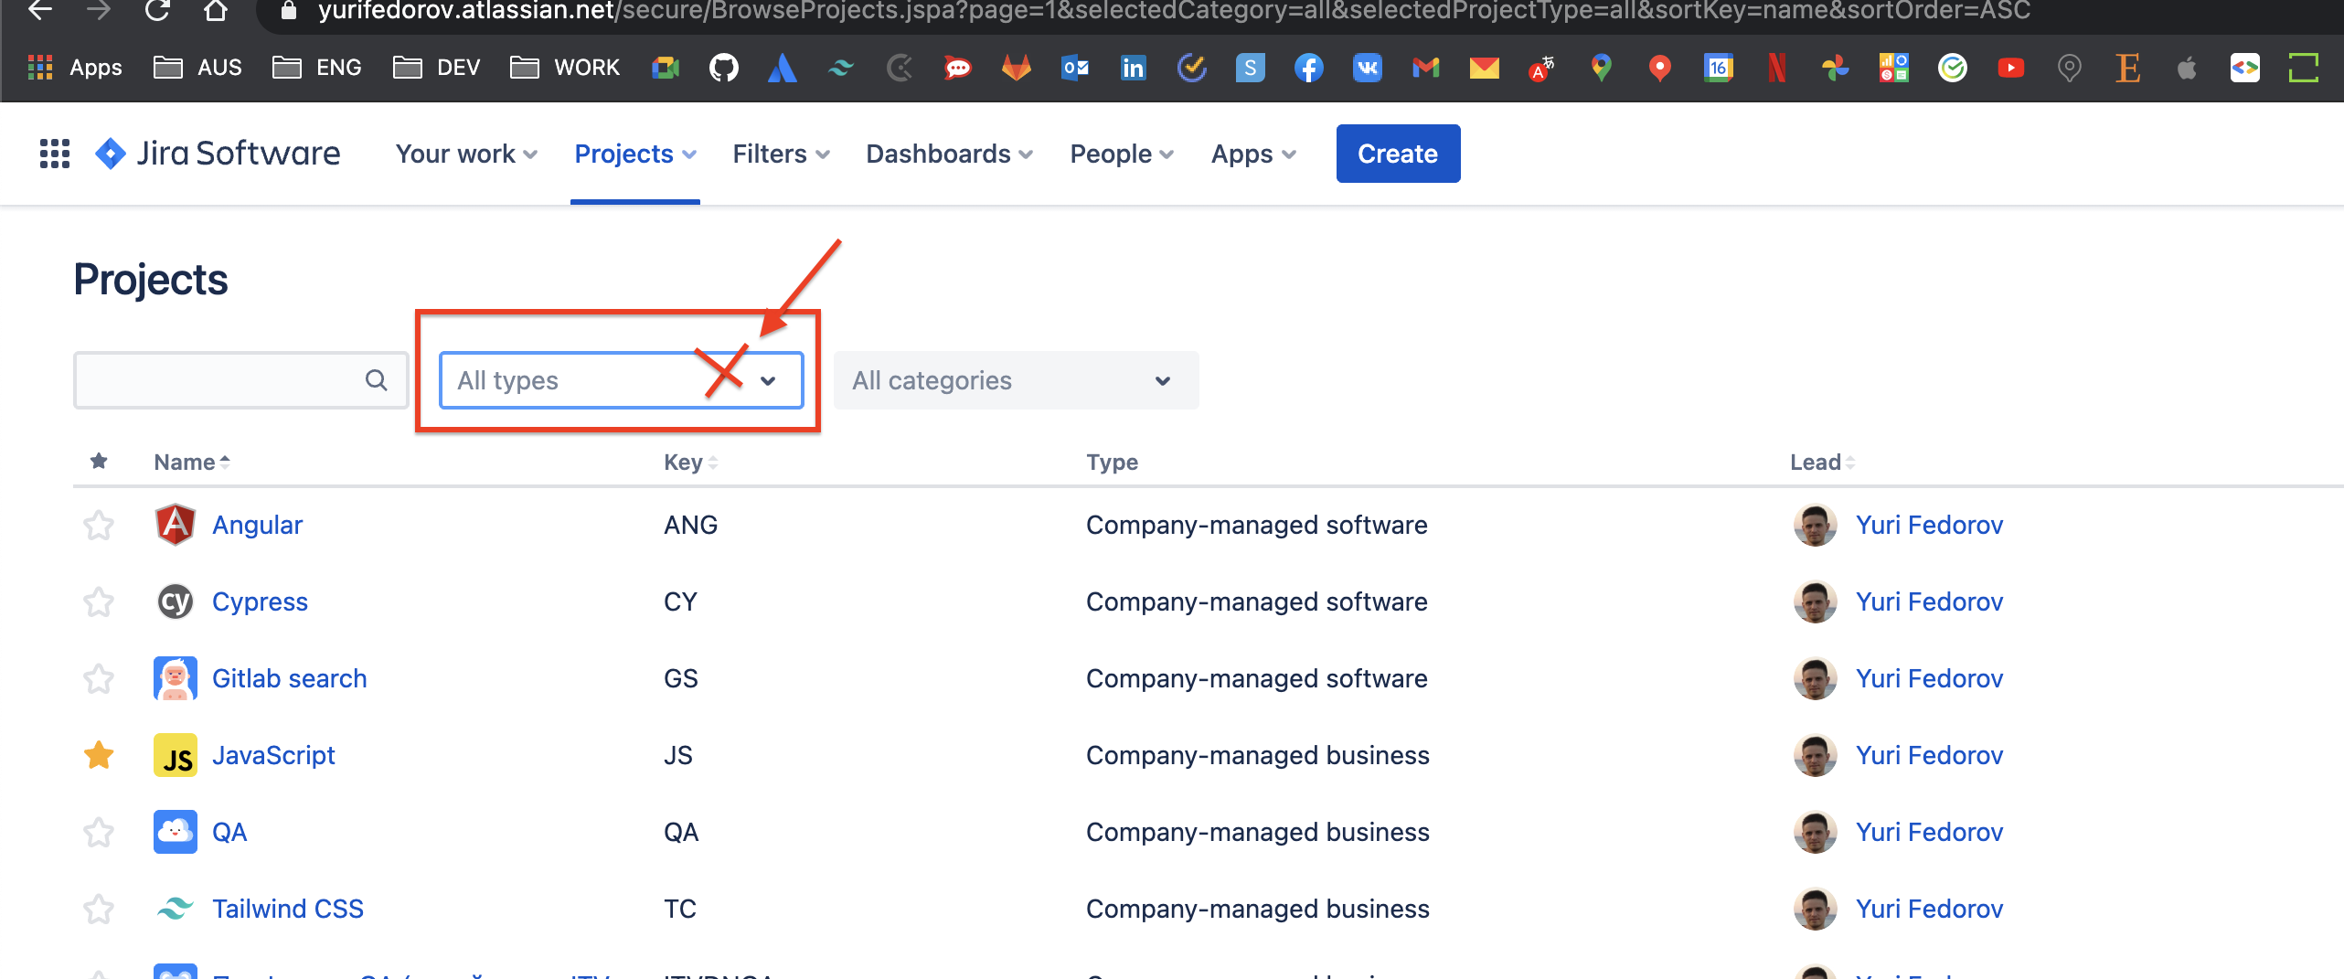Viewport: 2344px width, 979px height.
Task: Open the All categories dropdown
Action: coord(1016,380)
